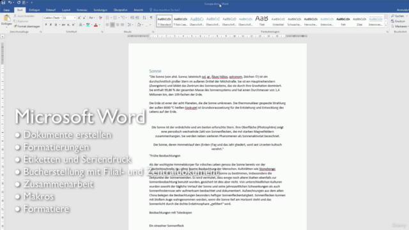Toggle subscript formatting
409x230 pixels.
pyautogui.click(x=68, y=25)
